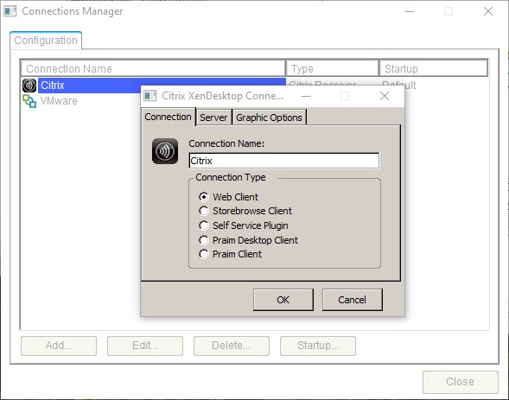Switch to the Server tab

point(213,117)
